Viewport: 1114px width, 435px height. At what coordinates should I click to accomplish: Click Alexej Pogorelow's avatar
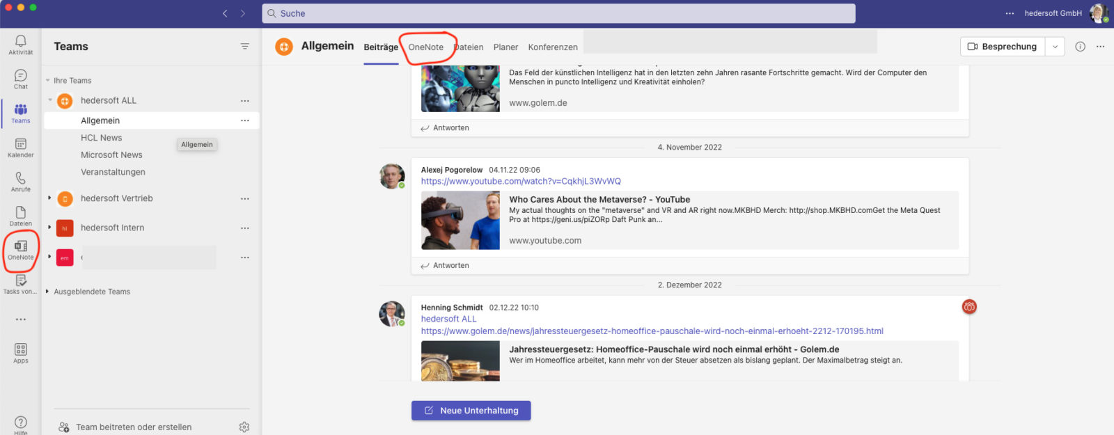tap(392, 176)
